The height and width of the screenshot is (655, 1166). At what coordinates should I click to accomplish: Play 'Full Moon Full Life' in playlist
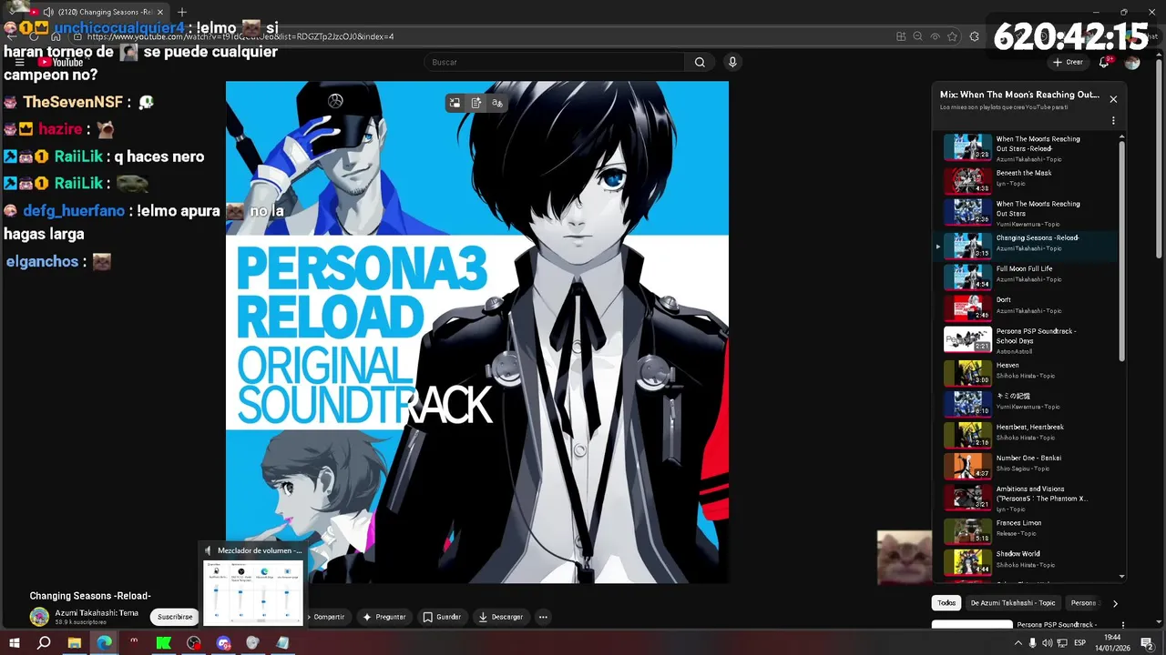point(1025,277)
